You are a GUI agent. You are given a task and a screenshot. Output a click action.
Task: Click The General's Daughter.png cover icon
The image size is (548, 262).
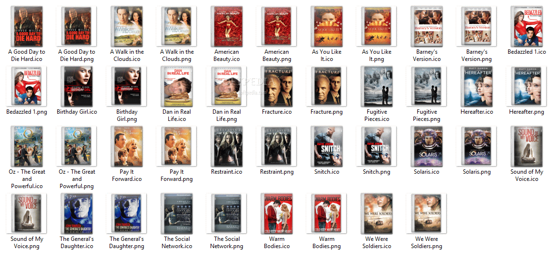point(127,214)
